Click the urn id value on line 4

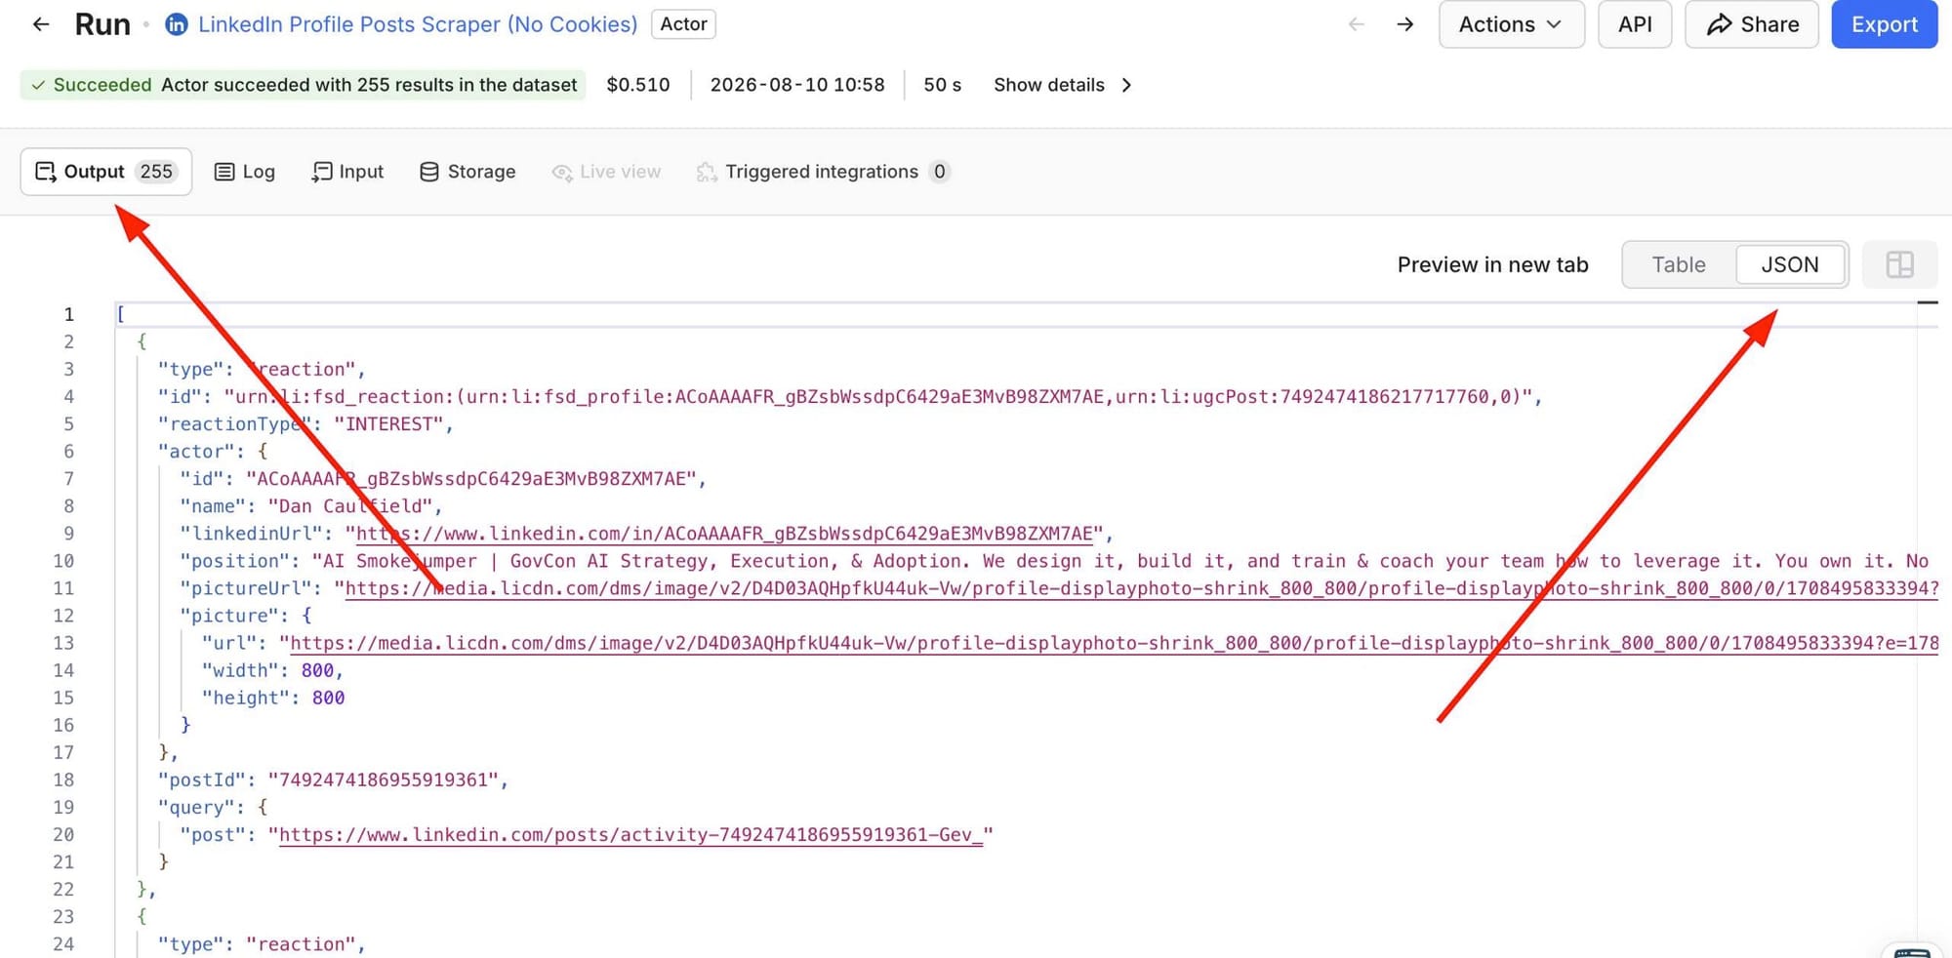pyautogui.click(x=878, y=397)
